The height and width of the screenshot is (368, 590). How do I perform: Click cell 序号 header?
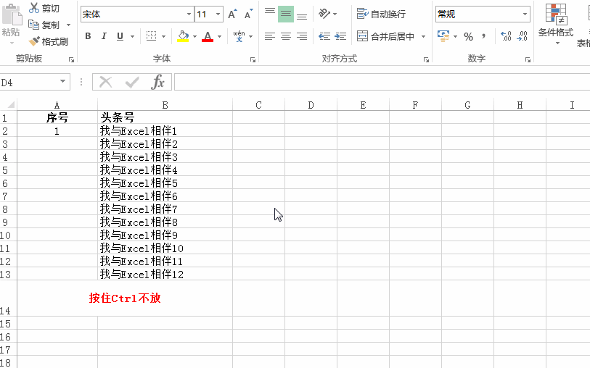click(57, 117)
